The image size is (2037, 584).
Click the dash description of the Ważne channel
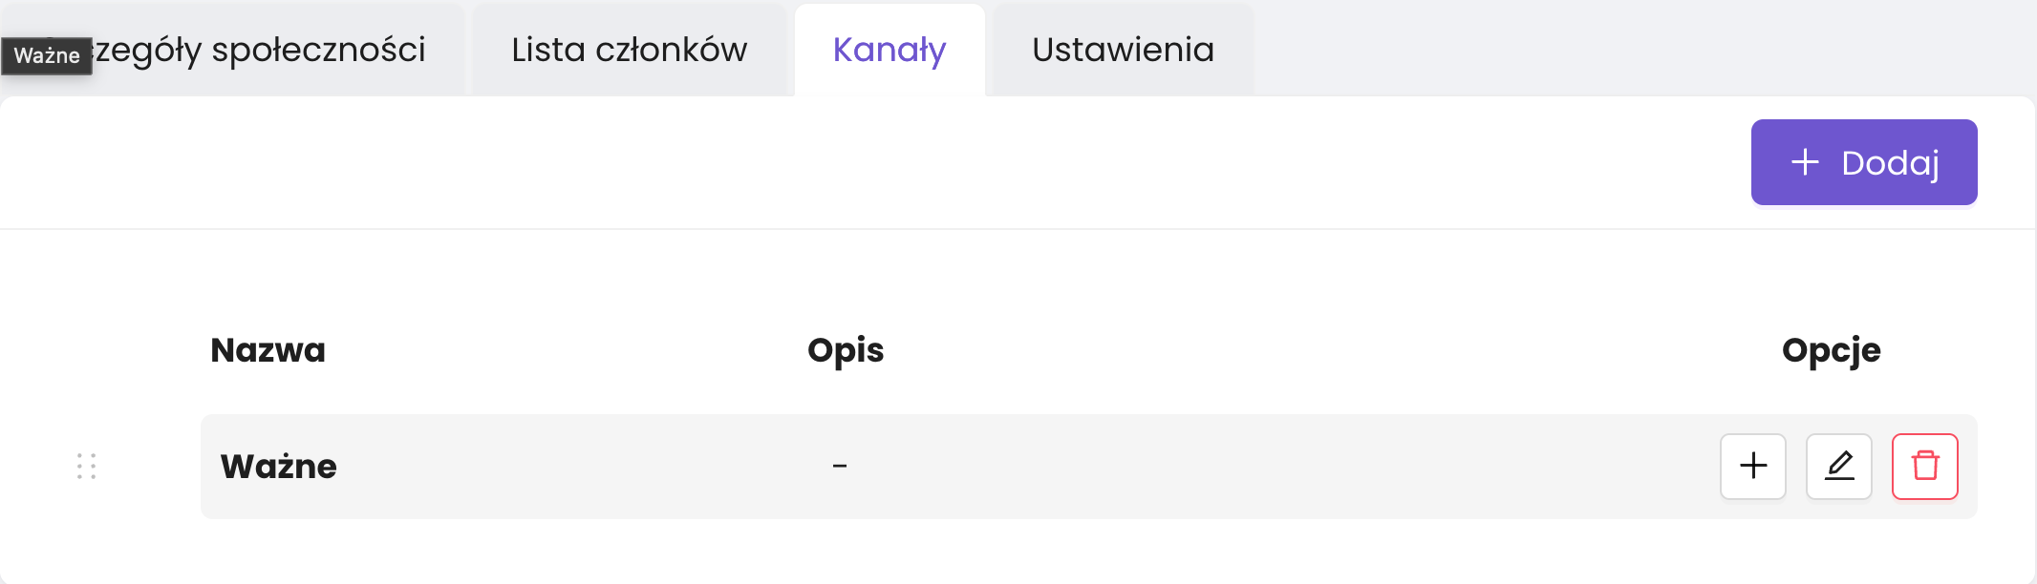(839, 467)
